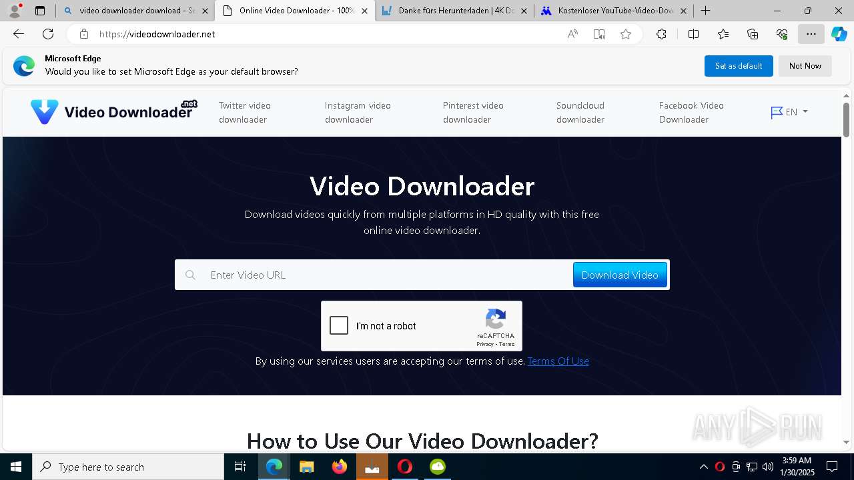
Task: Click the Download Video button
Action: point(620,275)
